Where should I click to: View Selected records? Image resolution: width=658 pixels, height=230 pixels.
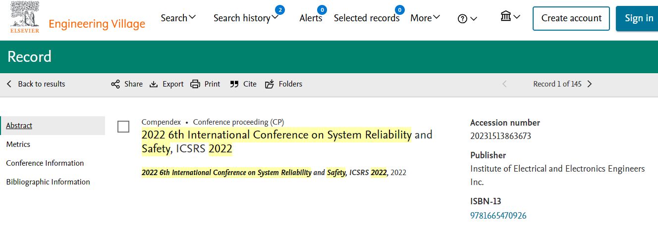pyautogui.click(x=367, y=18)
